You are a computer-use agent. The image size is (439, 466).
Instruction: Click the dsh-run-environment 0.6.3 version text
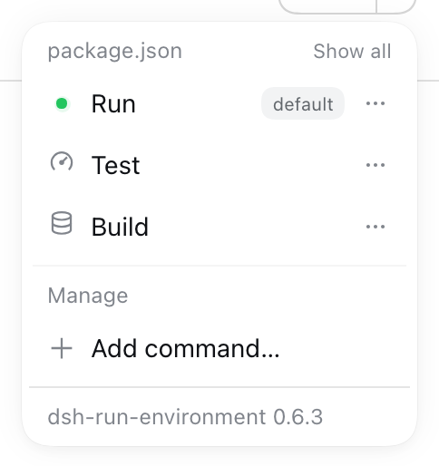(x=185, y=417)
